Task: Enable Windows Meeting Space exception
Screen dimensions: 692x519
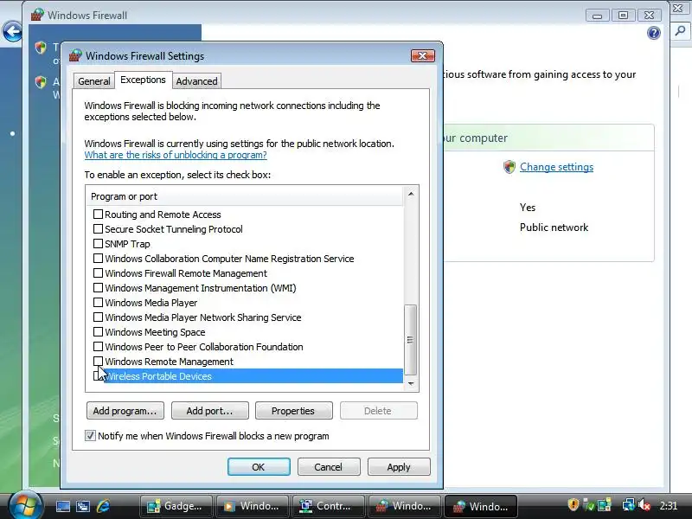Action: coord(98,332)
